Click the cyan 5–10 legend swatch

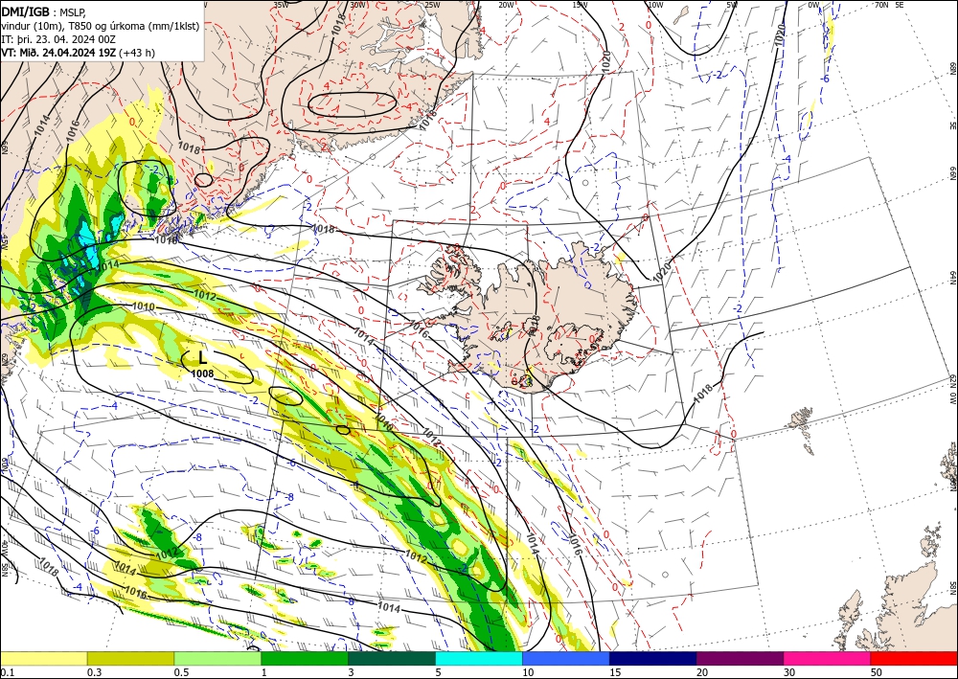coord(479,658)
